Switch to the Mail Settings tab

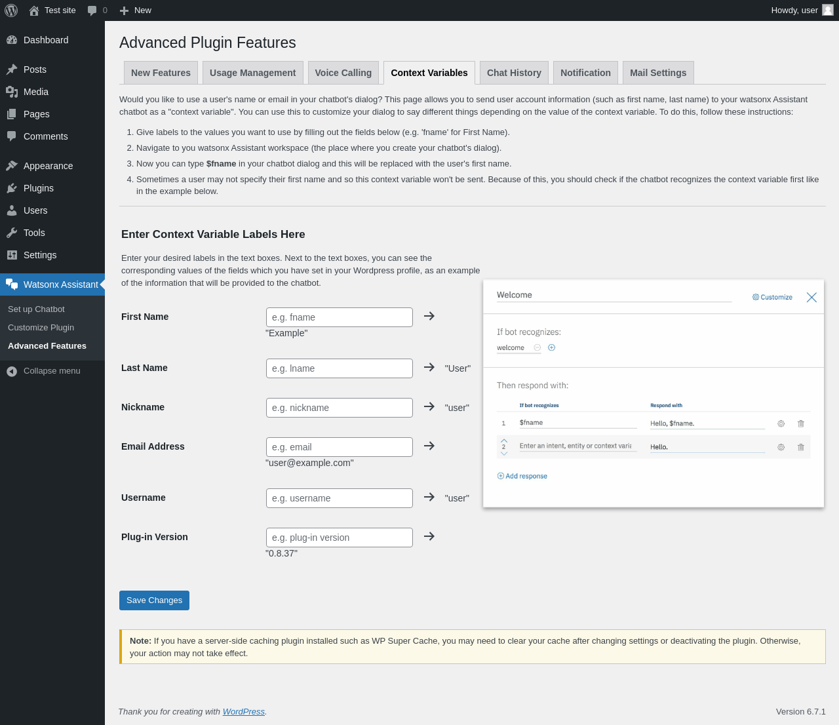658,73
